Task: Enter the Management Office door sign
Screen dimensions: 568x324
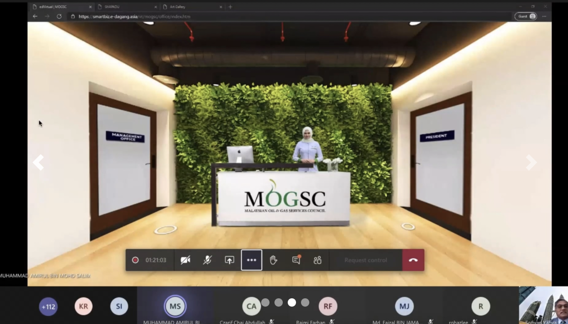Action: pos(125,136)
